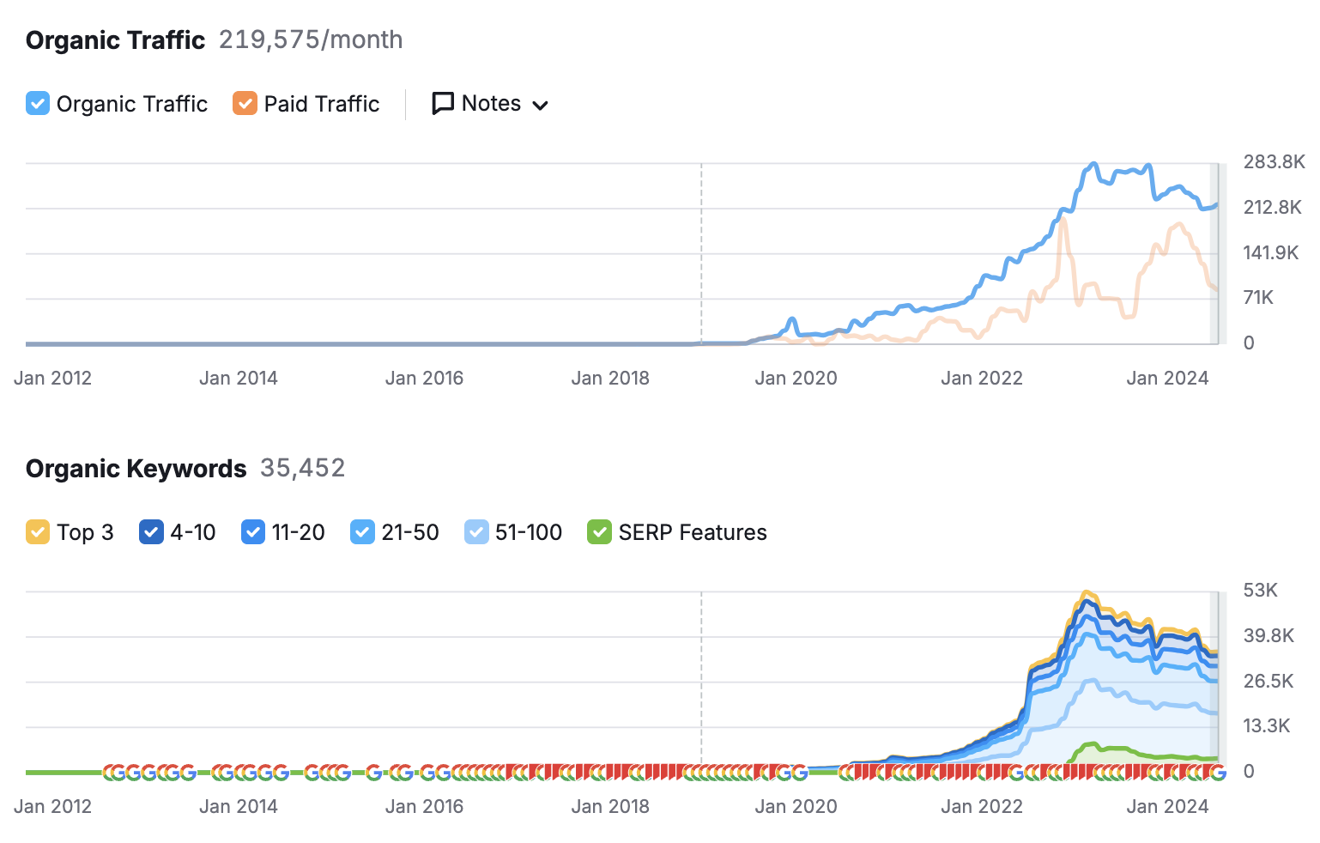Hide the 4-10 position keywords series
1320x843 pixels.
(x=151, y=532)
